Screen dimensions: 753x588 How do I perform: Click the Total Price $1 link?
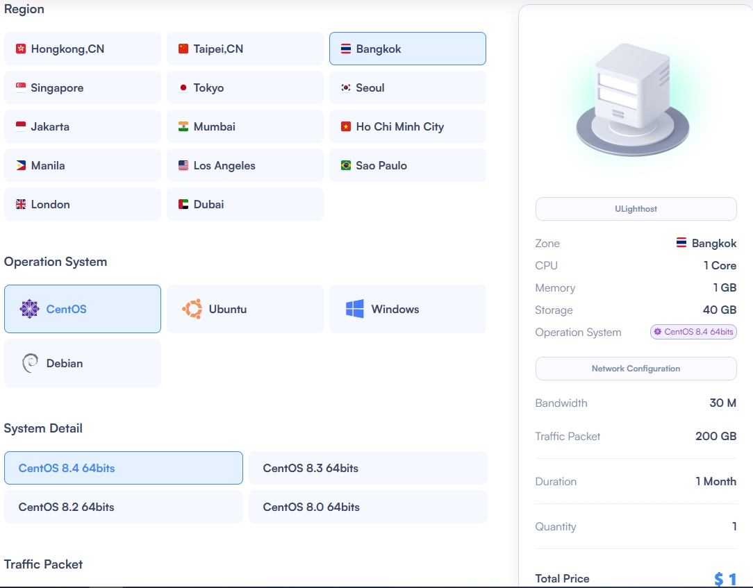(x=726, y=578)
